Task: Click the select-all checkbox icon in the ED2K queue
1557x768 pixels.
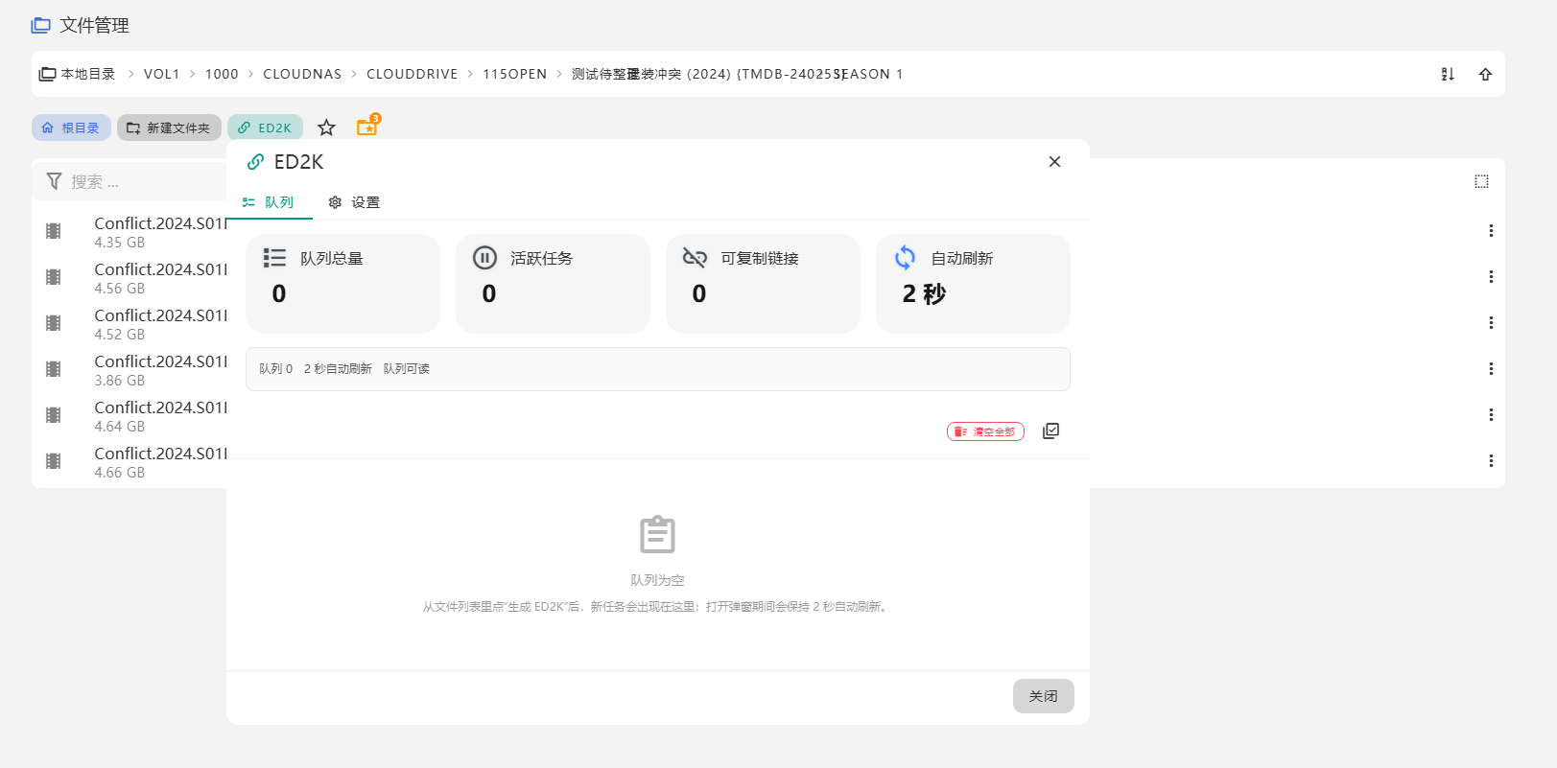Action: (x=1050, y=431)
